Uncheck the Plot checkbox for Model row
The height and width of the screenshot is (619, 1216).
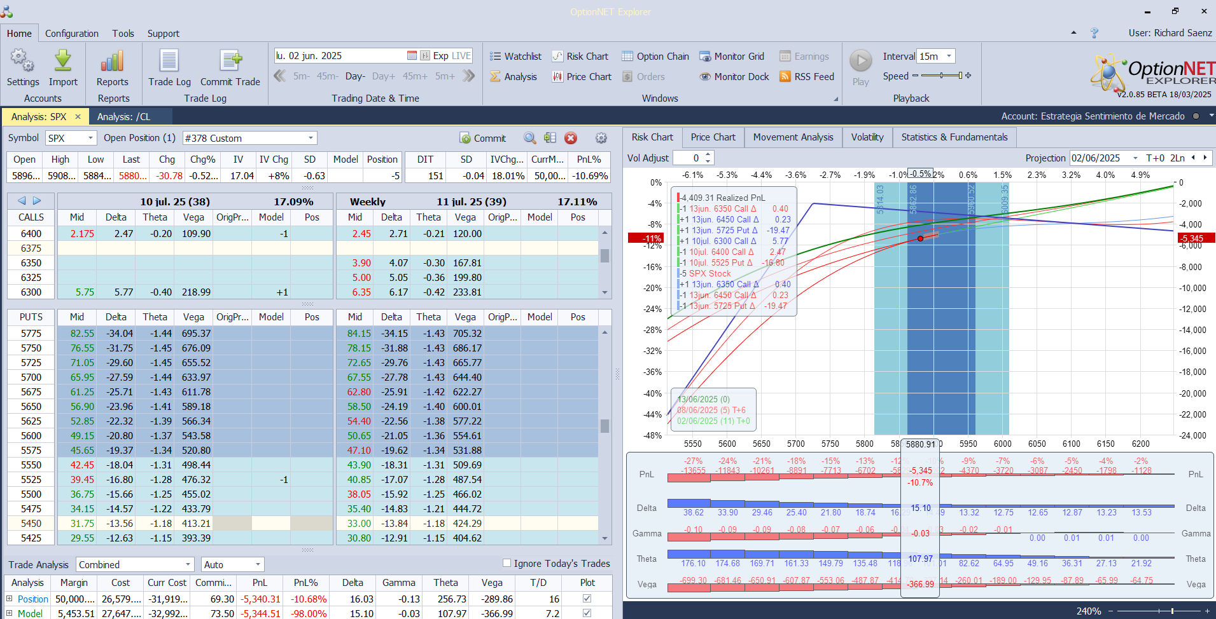pyautogui.click(x=587, y=613)
